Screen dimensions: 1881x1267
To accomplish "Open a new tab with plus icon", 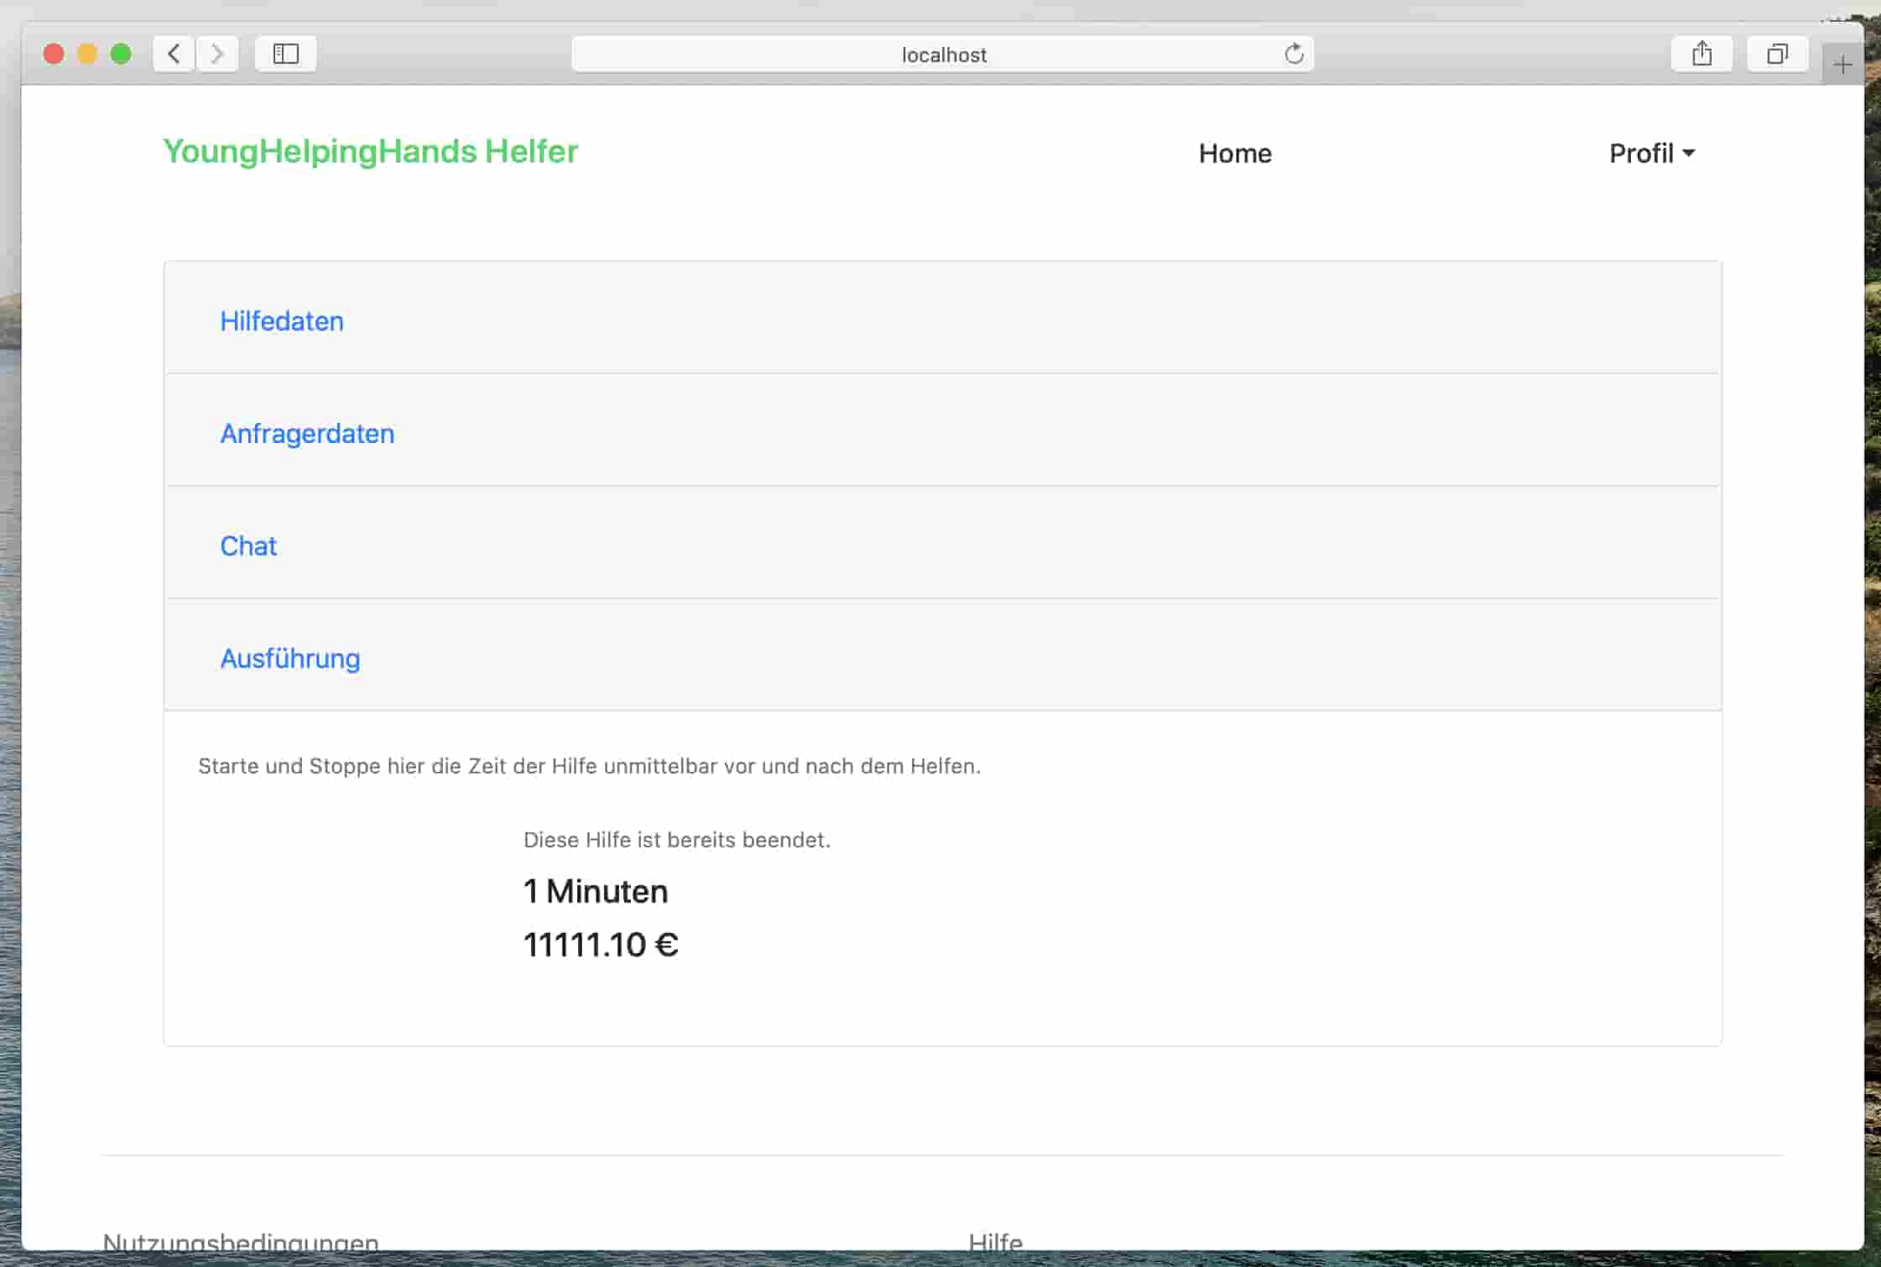I will coord(1842,65).
